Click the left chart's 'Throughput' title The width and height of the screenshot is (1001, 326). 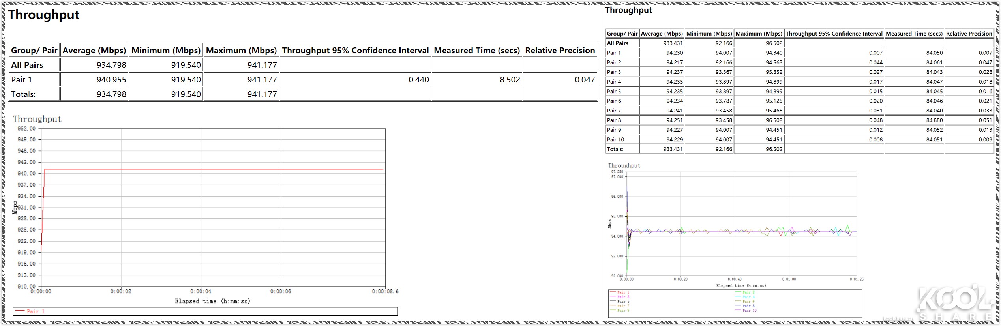click(37, 119)
